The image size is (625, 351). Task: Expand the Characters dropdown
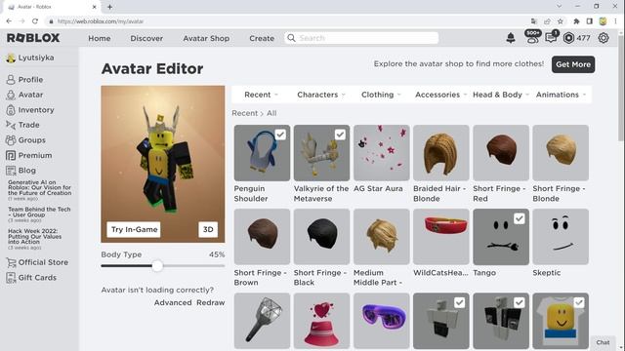(x=321, y=95)
